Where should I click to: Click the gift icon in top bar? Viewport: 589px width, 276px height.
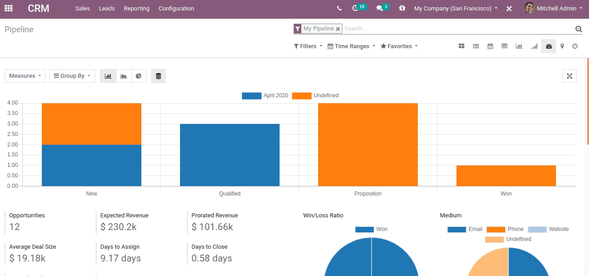coord(402,8)
